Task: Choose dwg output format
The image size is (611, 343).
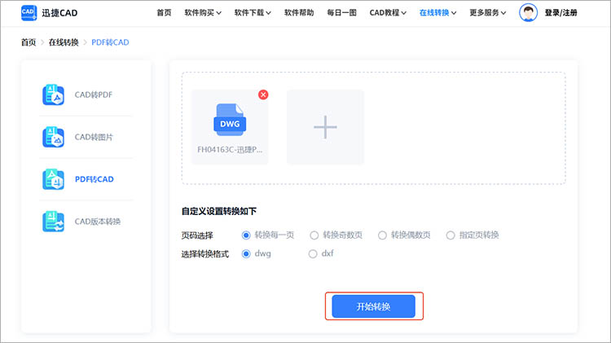Action: (246, 253)
